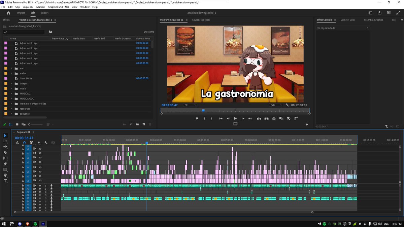Select the Hand tool
404x227 pixels.
pos(5,175)
